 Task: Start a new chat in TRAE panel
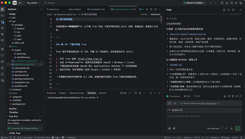click(x=224, y=10)
